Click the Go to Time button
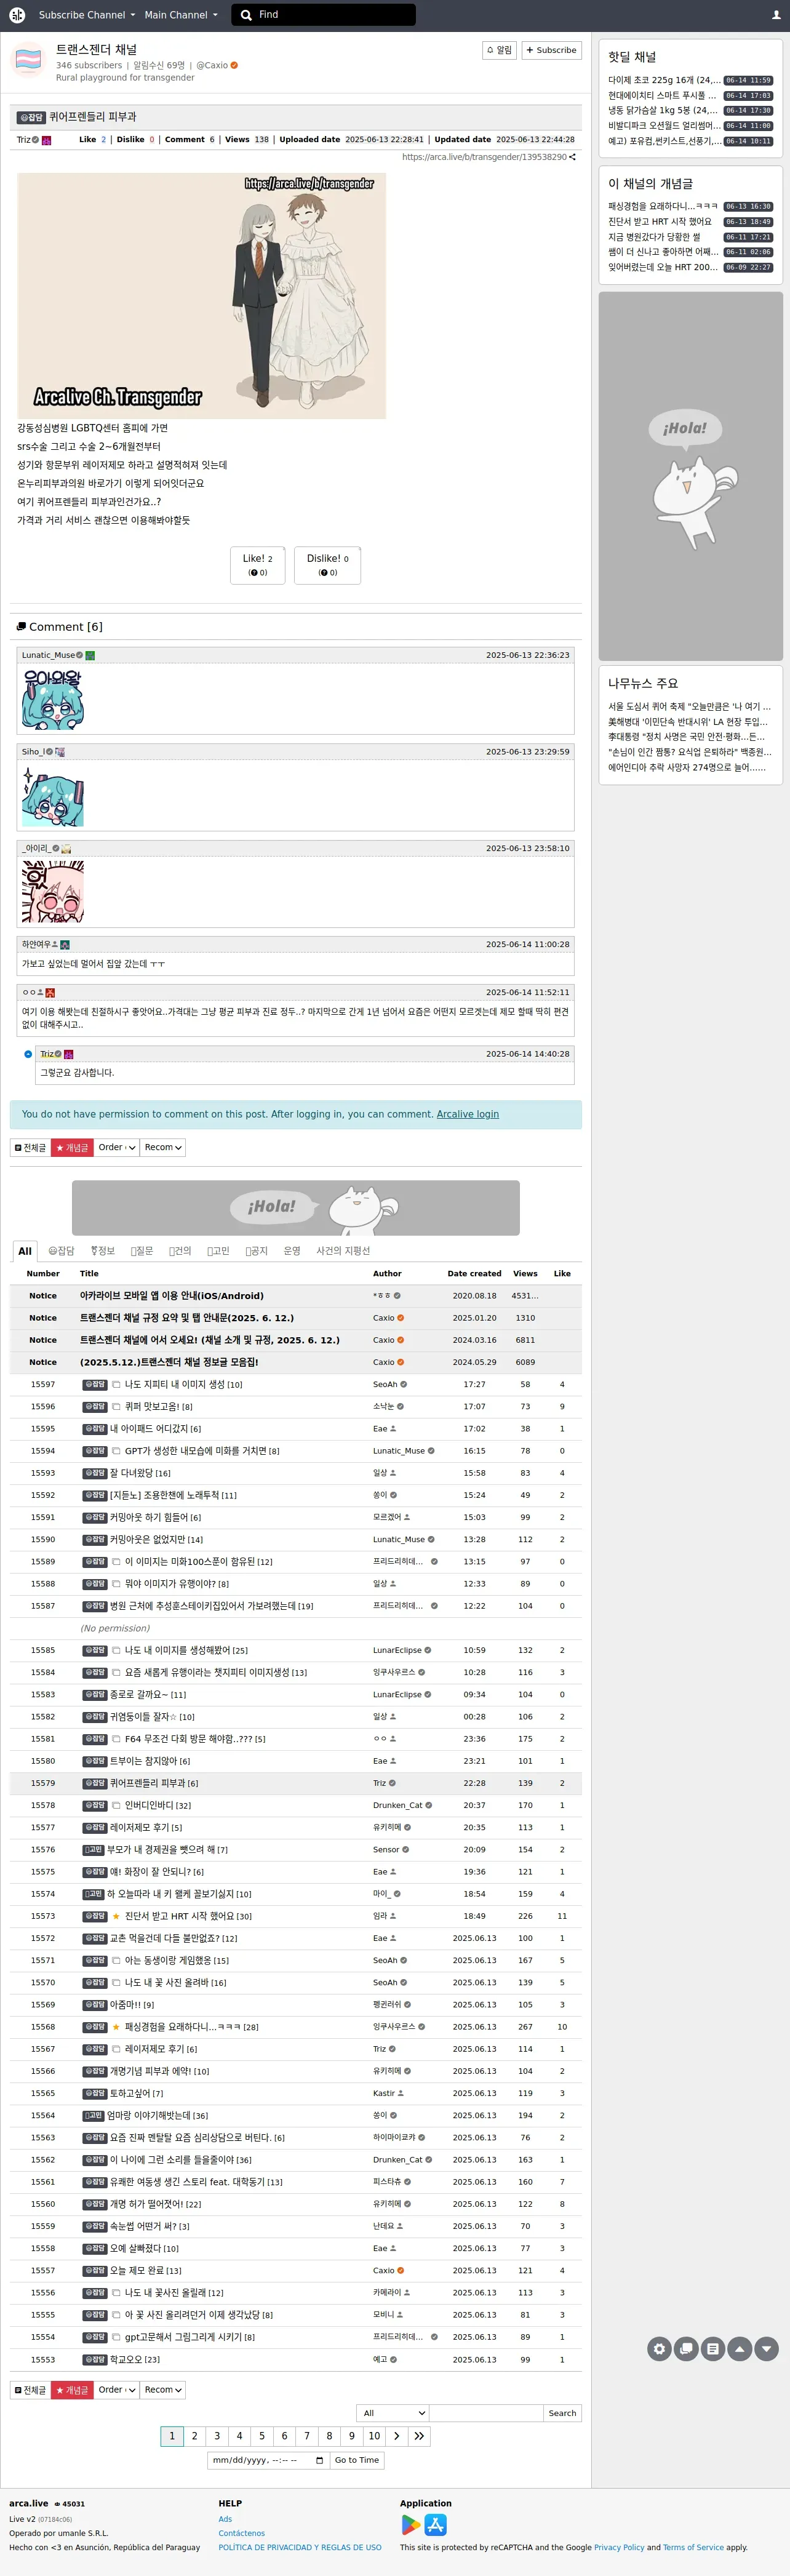Screen dimensions: 790x2576 pos(357,2461)
